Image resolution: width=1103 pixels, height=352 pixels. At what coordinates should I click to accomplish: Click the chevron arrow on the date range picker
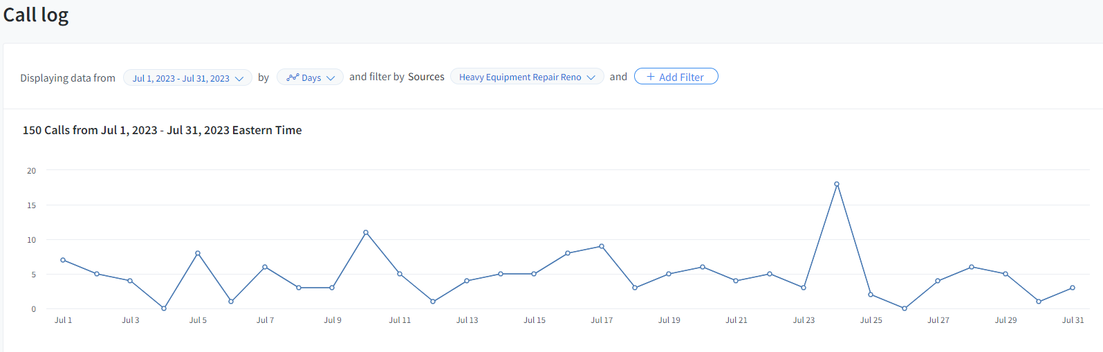coord(239,79)
